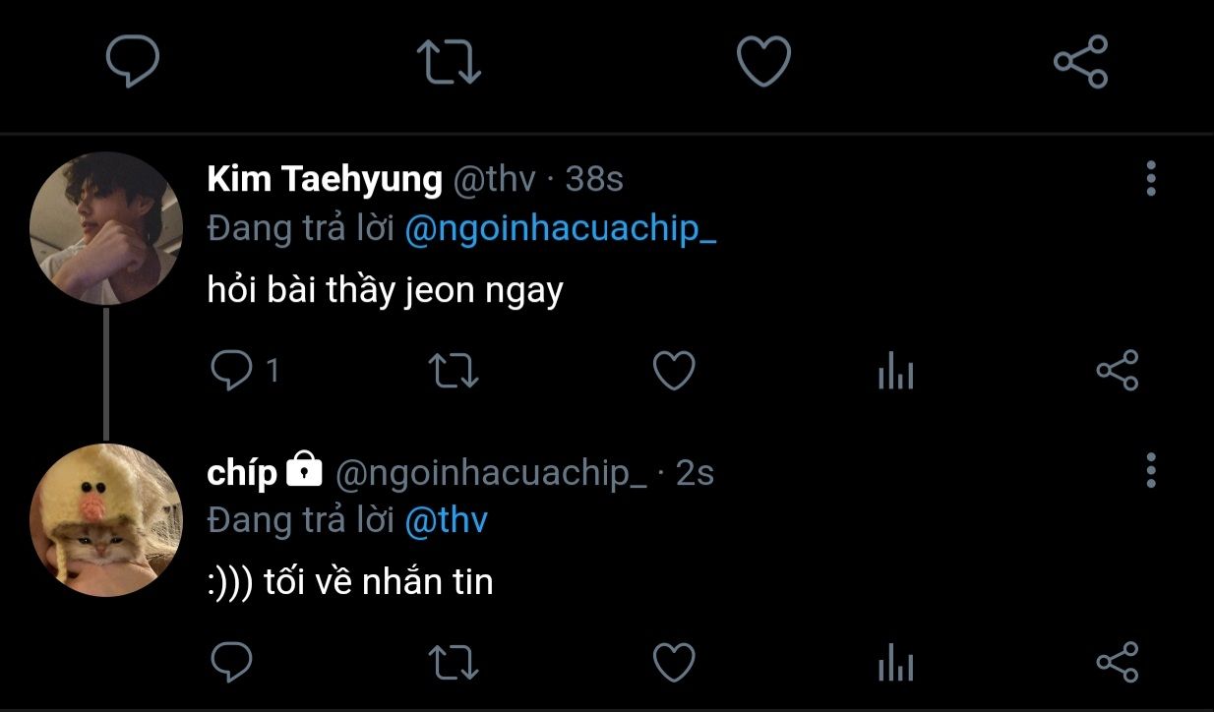Share the top tweet

(1080, 61)
